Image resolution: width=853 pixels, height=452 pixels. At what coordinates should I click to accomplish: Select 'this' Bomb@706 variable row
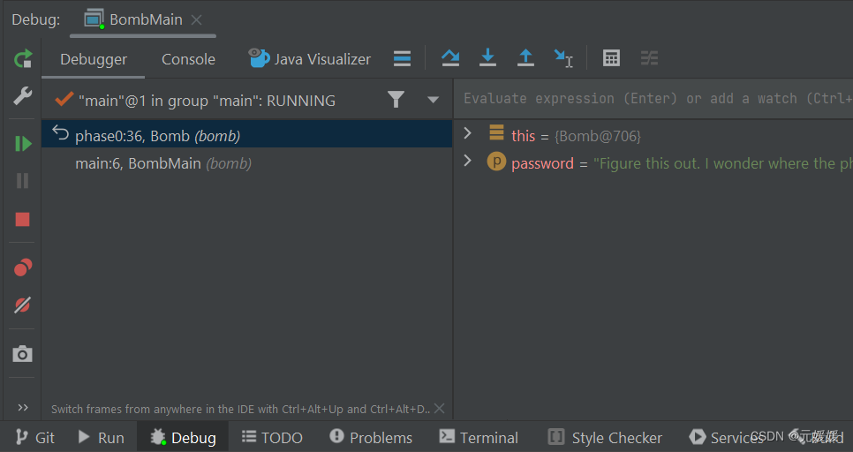(x=654, y=135)
